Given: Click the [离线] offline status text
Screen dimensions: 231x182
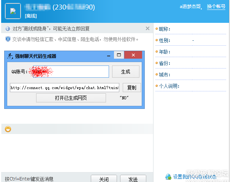Looking at the screenshot, I should pos(31,16).
